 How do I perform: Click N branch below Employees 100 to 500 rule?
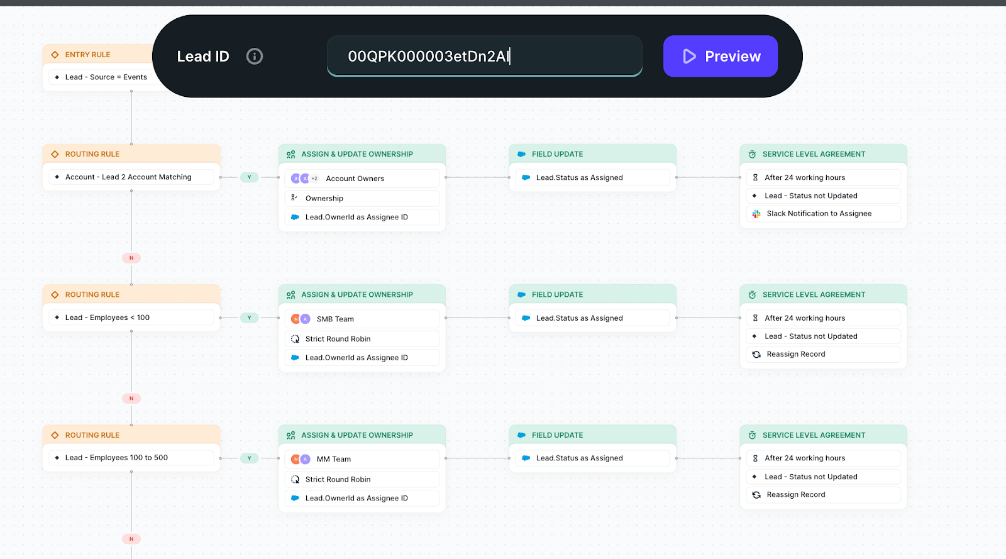(131, 539)
